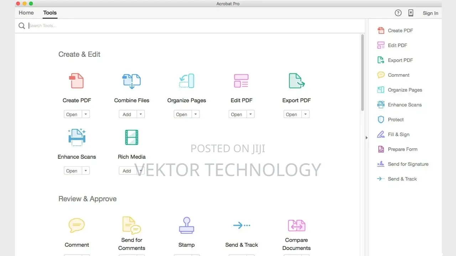Expand the Export PDF Open dropdown arrow

point(305,114)
